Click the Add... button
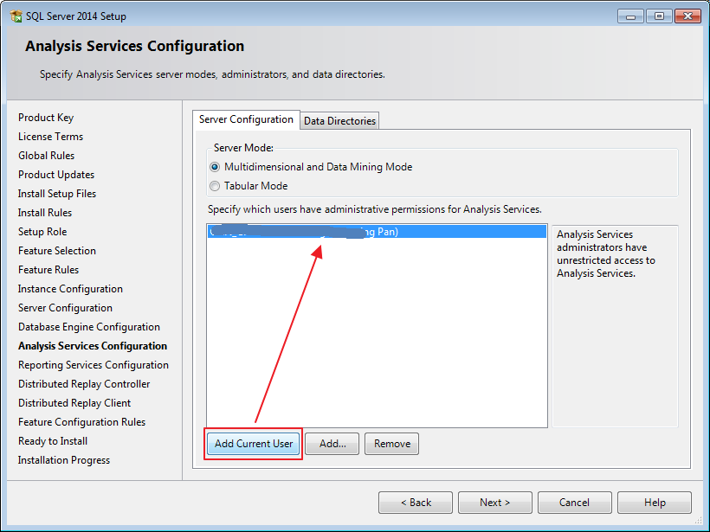The image size is (710, 532). tap(332, 444)
